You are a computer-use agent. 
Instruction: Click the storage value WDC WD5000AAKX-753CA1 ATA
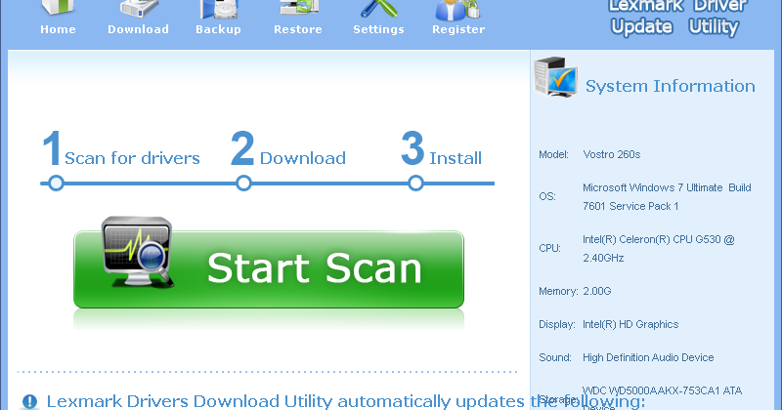[x=662, y=390]
